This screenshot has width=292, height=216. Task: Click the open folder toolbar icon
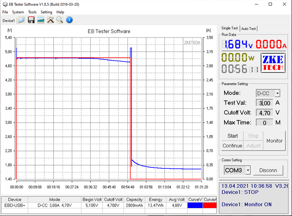pos(22,20)
